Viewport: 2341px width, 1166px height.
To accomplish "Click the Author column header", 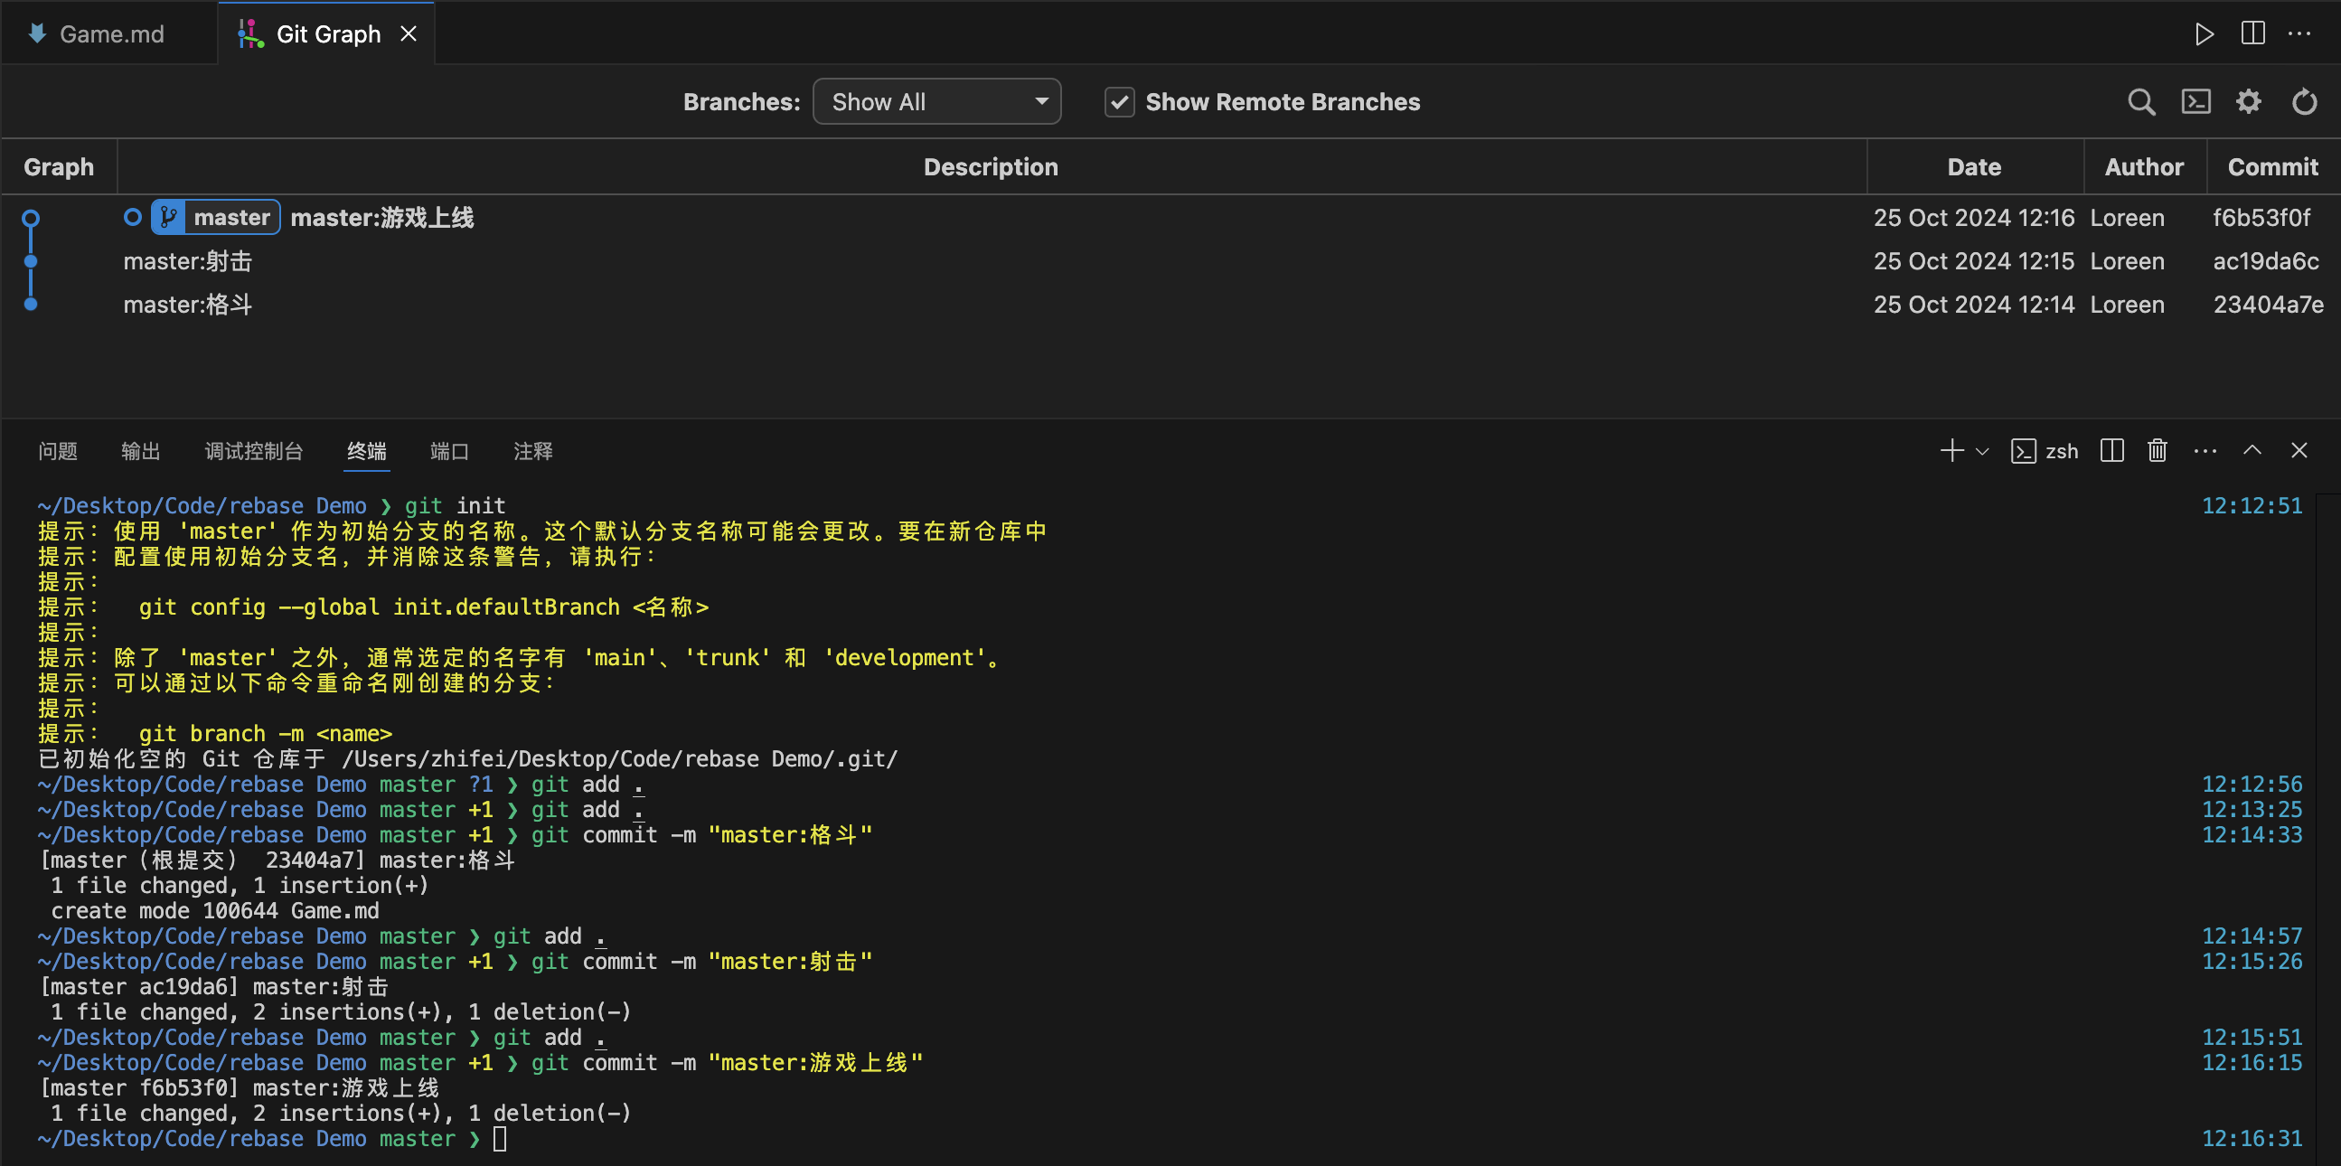I will coord(2145,167).
